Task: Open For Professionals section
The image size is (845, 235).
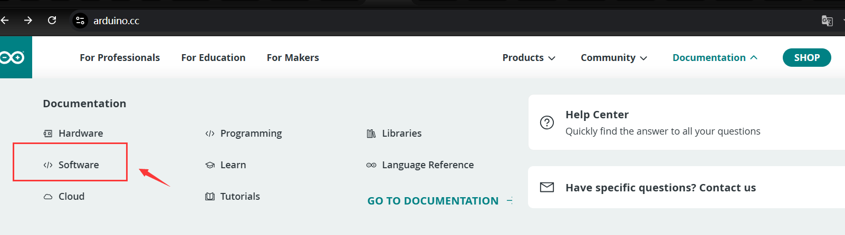Action: [120, 58]
